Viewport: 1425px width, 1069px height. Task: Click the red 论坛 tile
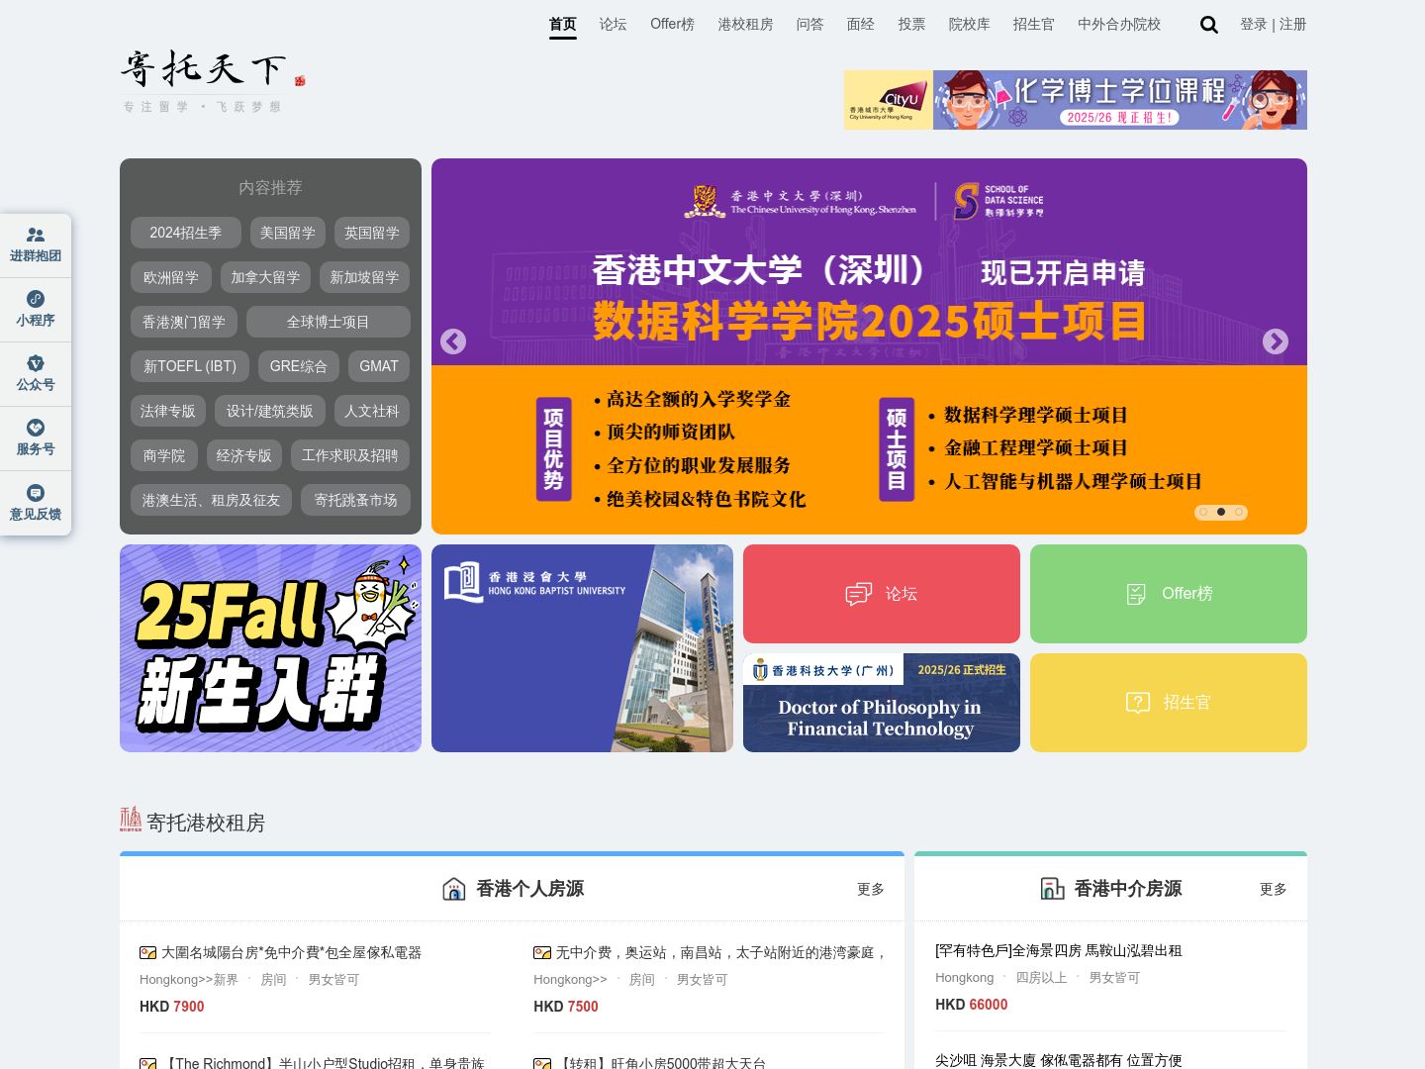[x=882, y=594]
